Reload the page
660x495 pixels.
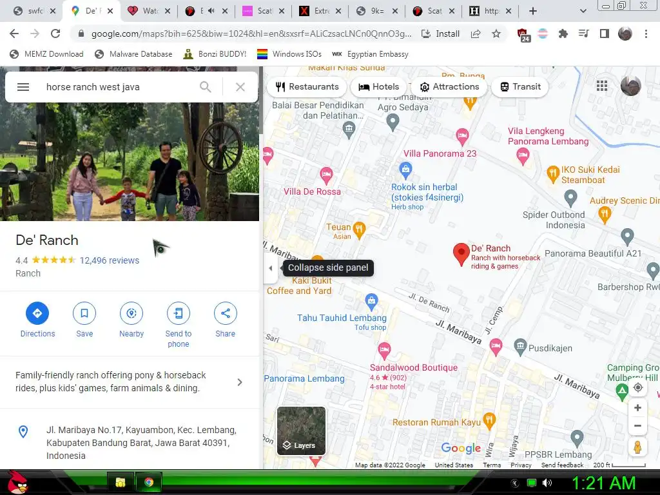(55, 34)
